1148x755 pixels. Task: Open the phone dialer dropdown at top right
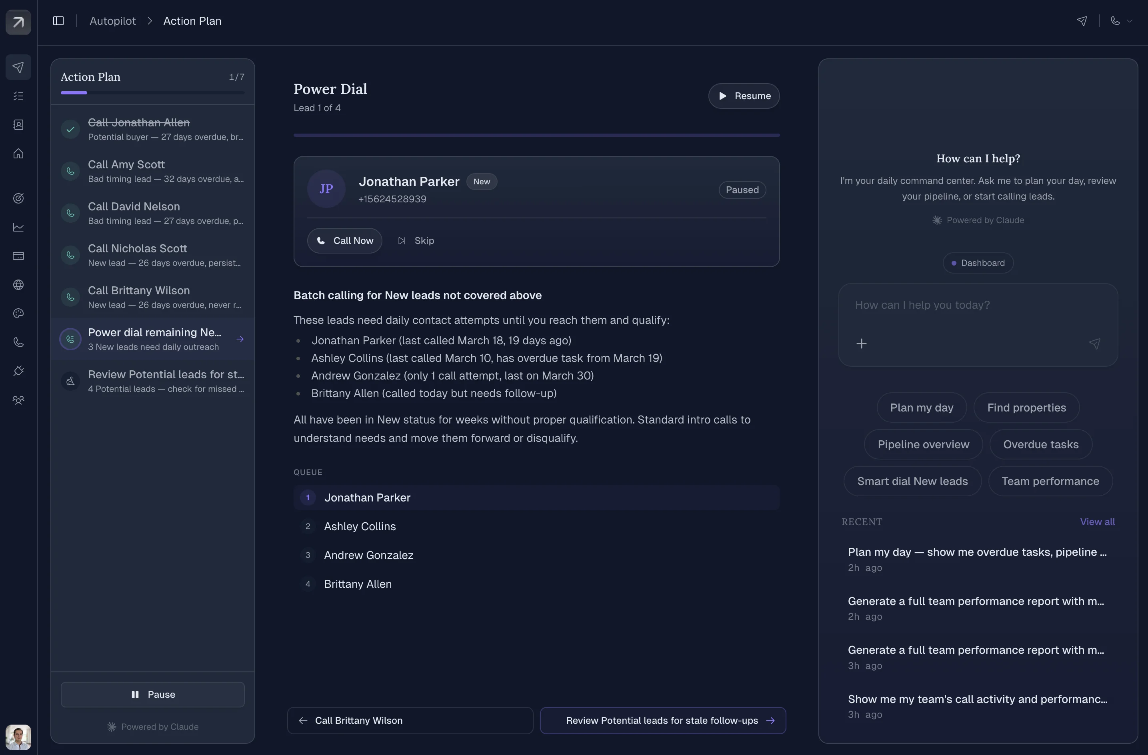[x=1121, y=21]
